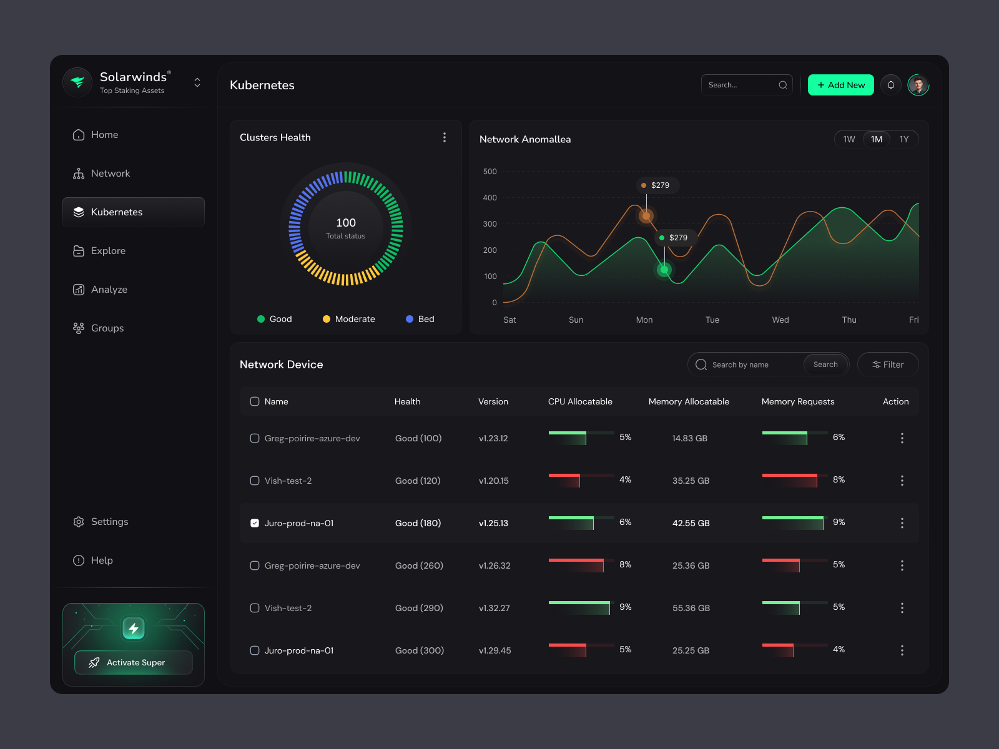Click the Bed legend dot
The height and width of the screenshot is (749, 999).
[410, 319]
